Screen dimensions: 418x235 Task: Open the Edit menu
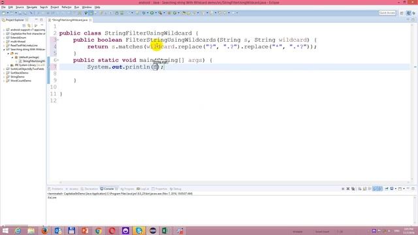pyautogui.click(x=10, y=7)
